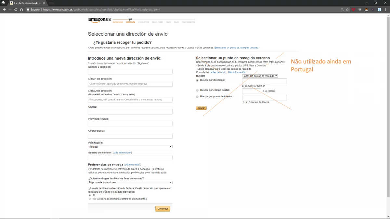390x219 pixels.
Task: Reload the page with the refresh icon
Action: 16,9
